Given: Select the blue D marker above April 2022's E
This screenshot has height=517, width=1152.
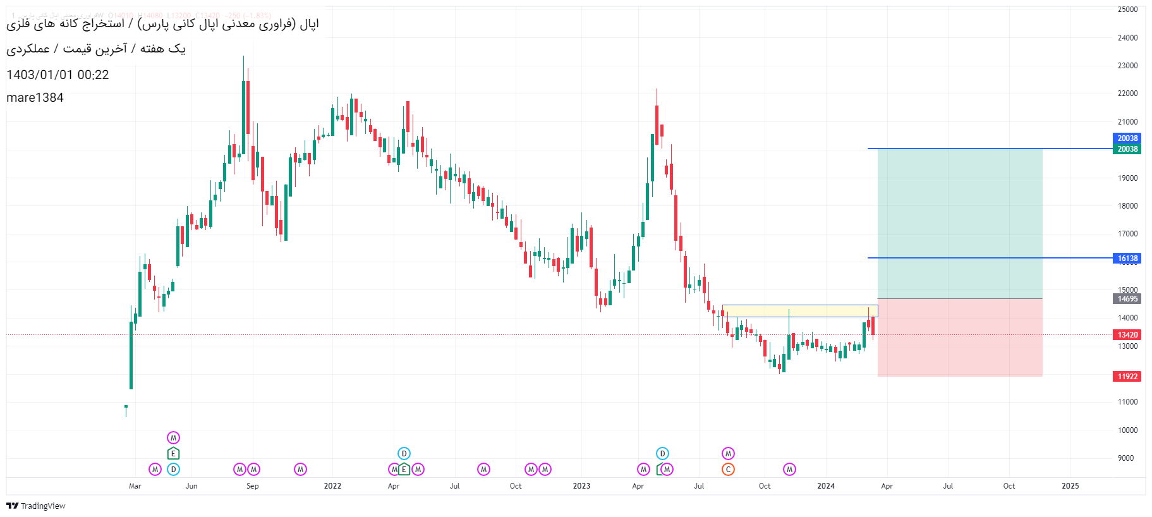Looking at the screenshot, I should 404,453.
